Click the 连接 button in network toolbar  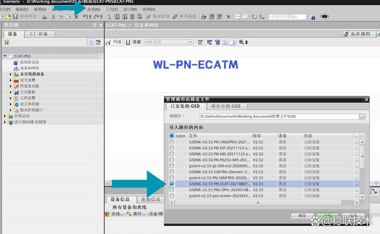click(x=133, y=42)
